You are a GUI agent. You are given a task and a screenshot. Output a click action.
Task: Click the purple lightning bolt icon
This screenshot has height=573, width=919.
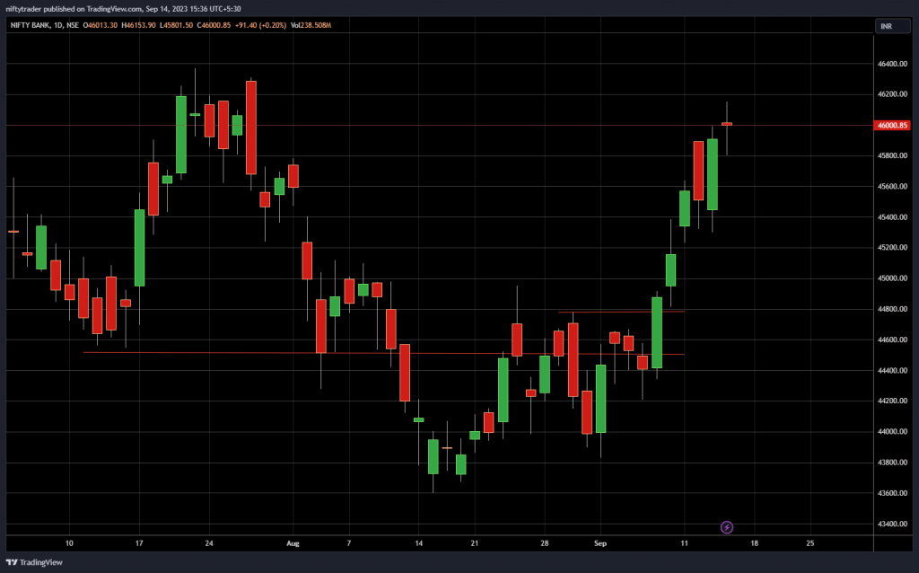727,527
